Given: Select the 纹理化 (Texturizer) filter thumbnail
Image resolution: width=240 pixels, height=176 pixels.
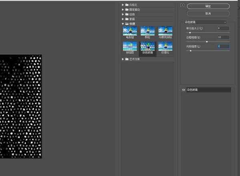Looking at the screenshot, I should [x=165, y=47].
